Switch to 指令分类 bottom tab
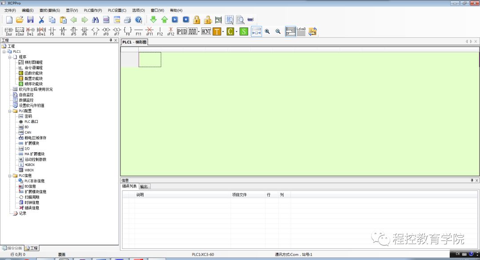Viewport: 480px width, 260px height. tap(12, 248)
